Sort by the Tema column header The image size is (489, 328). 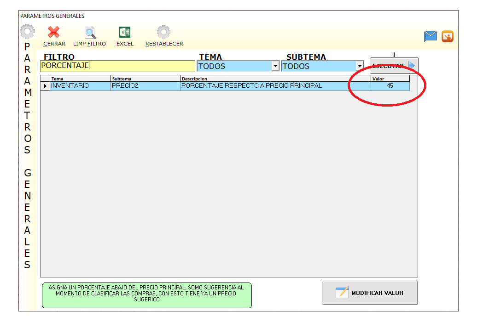pyautogui.click(x=80, y=79)
